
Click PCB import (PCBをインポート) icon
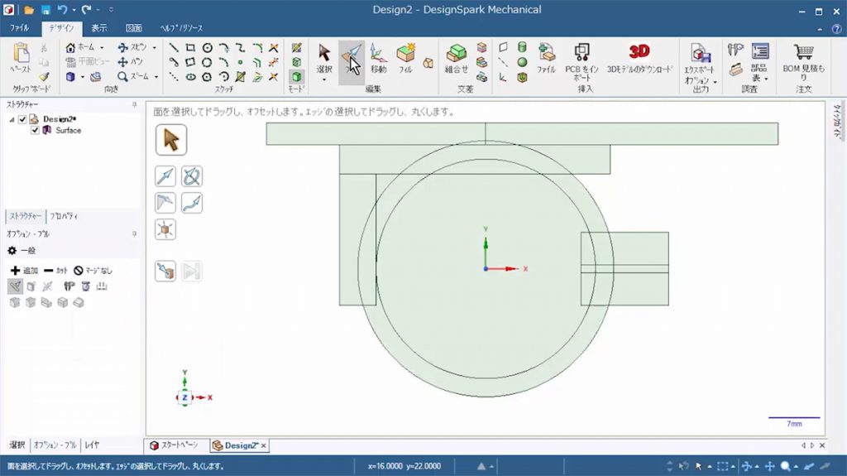coord(581,56)
